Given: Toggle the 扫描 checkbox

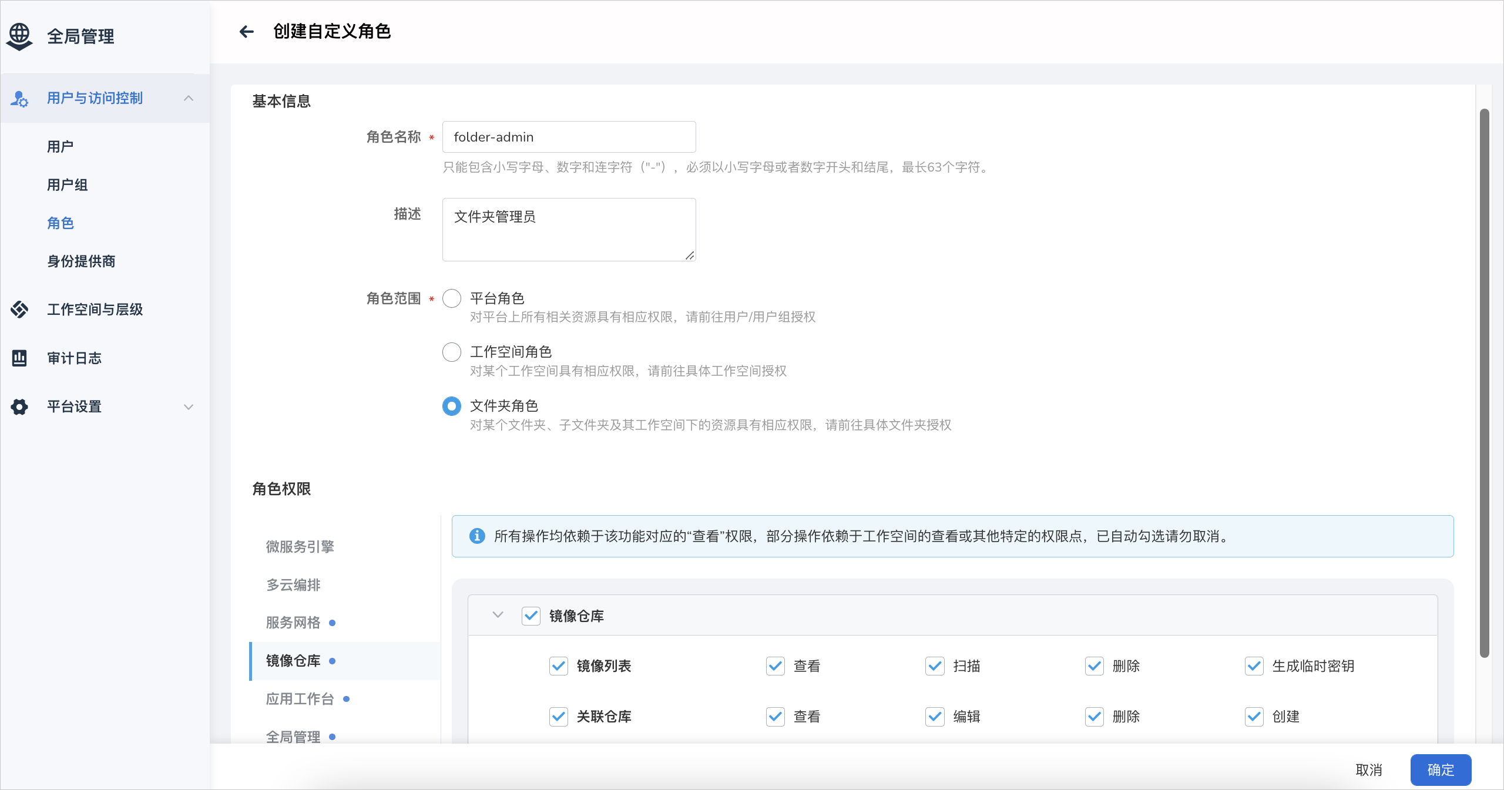Looking at the screenshot, I should 935,666.
